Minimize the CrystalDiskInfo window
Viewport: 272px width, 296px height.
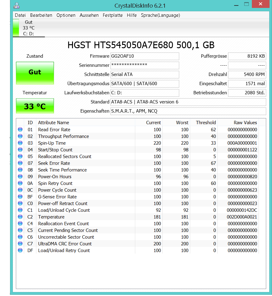(236, 5)
